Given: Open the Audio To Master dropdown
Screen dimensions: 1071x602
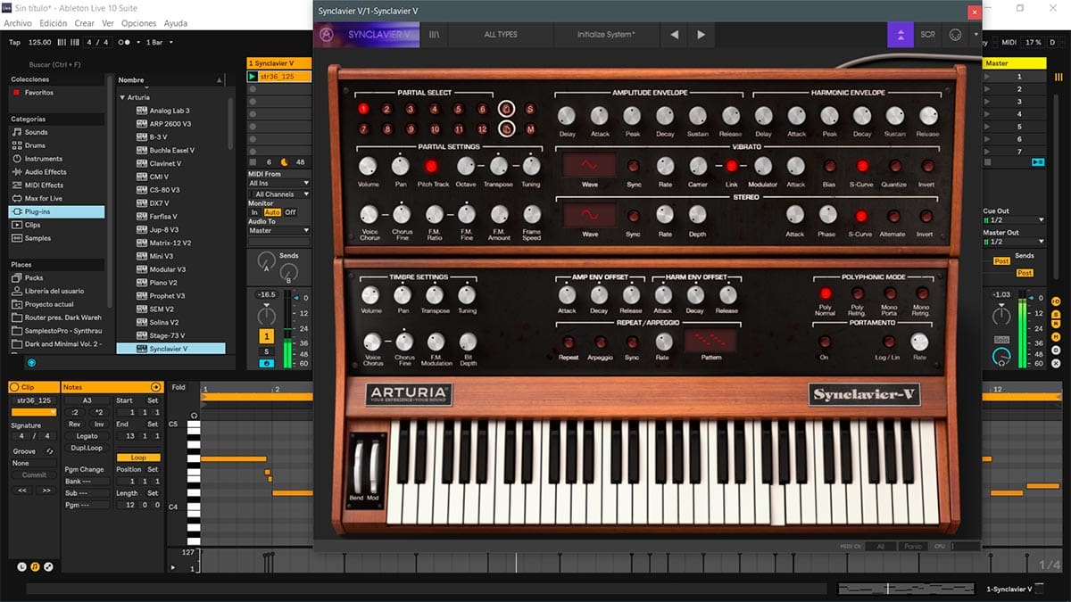Looking at the screenshot, I should (279, 230).
